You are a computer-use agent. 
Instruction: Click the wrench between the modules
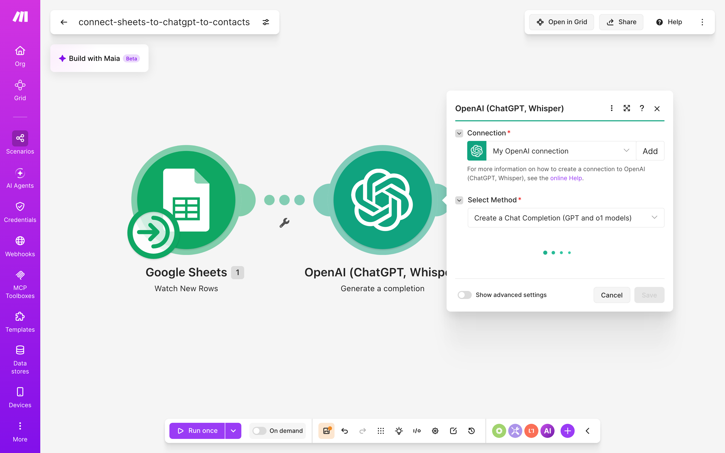(284, 223)
